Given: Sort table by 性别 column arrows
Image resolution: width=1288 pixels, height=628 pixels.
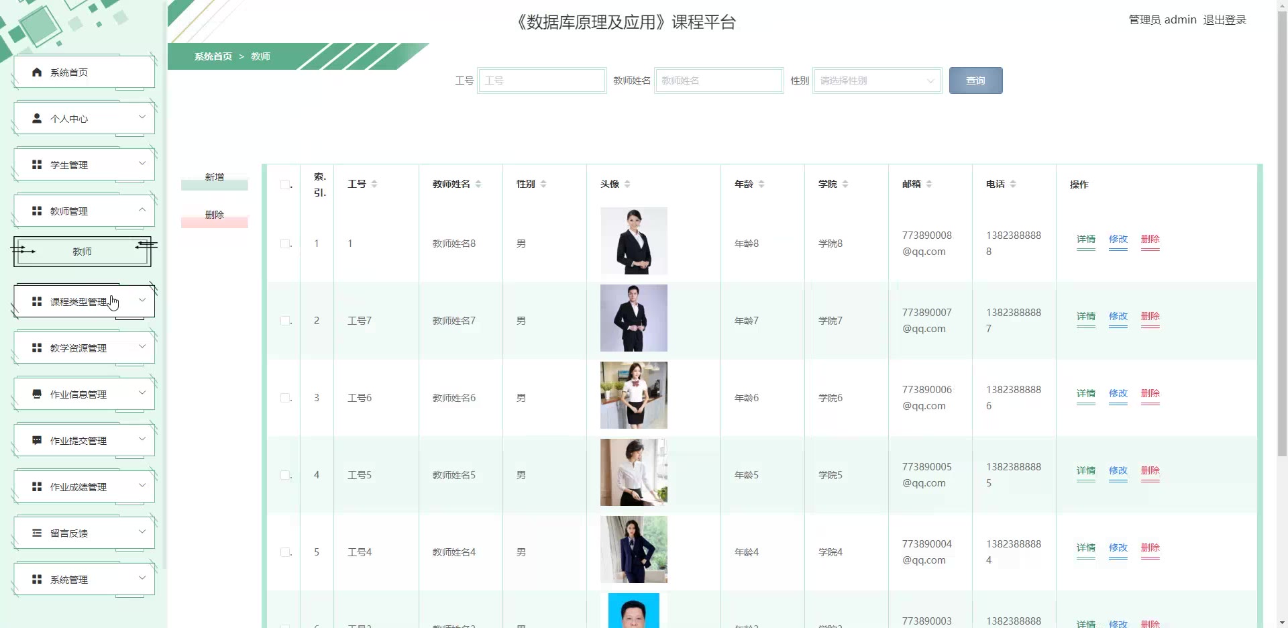Looking at the screenshot, I should click(x=543, y=184).
